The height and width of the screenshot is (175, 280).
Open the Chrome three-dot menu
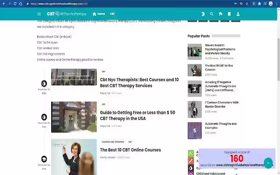click(276, 3)
